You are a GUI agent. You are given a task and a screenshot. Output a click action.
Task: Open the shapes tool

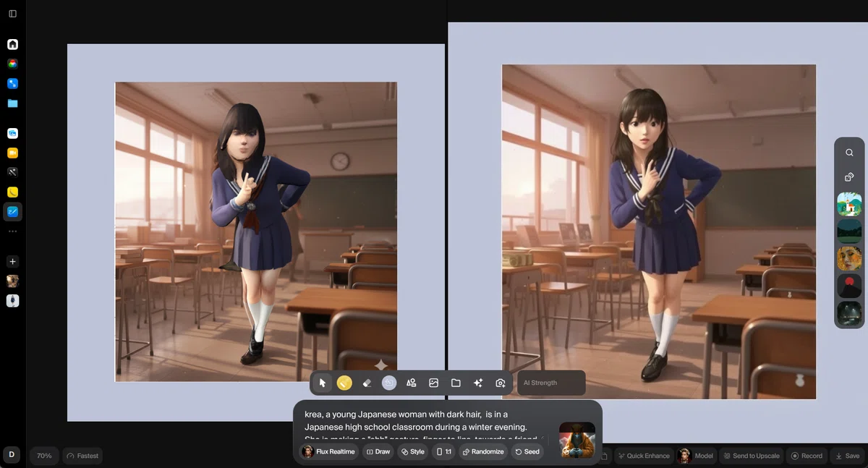(411, 383)
